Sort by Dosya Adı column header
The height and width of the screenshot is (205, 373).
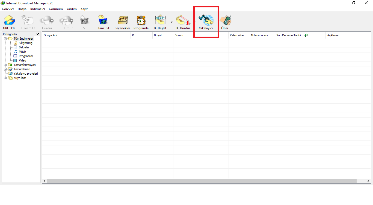(x=86, y=35)
